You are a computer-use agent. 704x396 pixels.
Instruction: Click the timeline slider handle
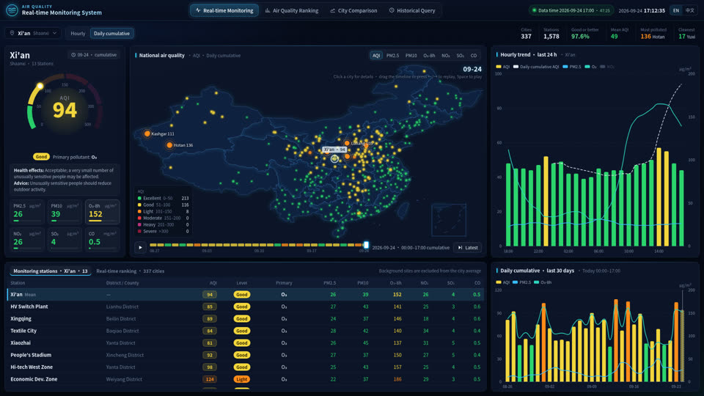point(366,245)
